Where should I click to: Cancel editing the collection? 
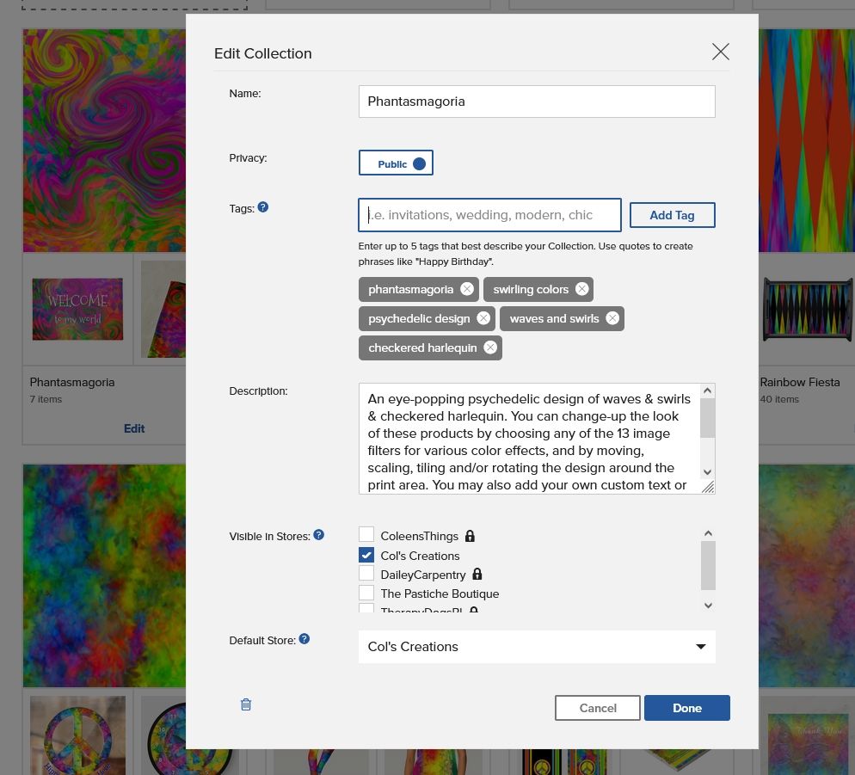pos(598,708)
